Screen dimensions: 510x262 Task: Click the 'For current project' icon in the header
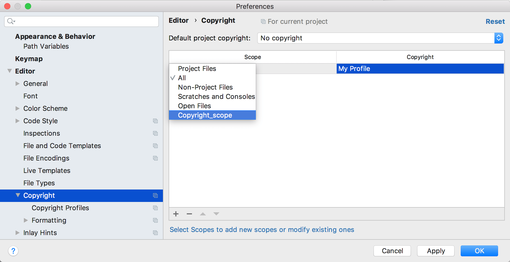[x=263, y=21]
